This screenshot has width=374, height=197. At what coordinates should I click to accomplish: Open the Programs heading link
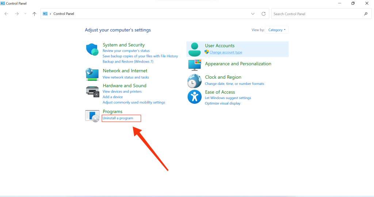tap(112, 111)
